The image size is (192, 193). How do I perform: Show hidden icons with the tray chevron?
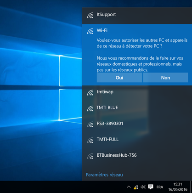[129, 187]
